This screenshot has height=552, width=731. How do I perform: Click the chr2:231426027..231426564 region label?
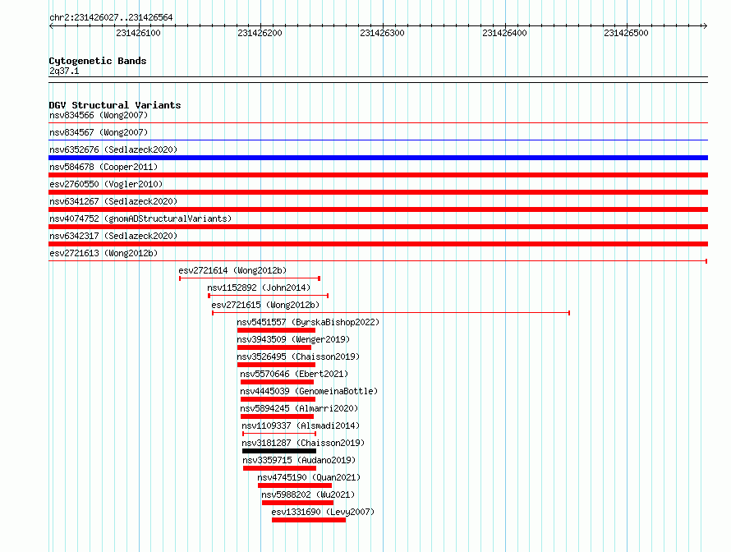click(111, 17)
